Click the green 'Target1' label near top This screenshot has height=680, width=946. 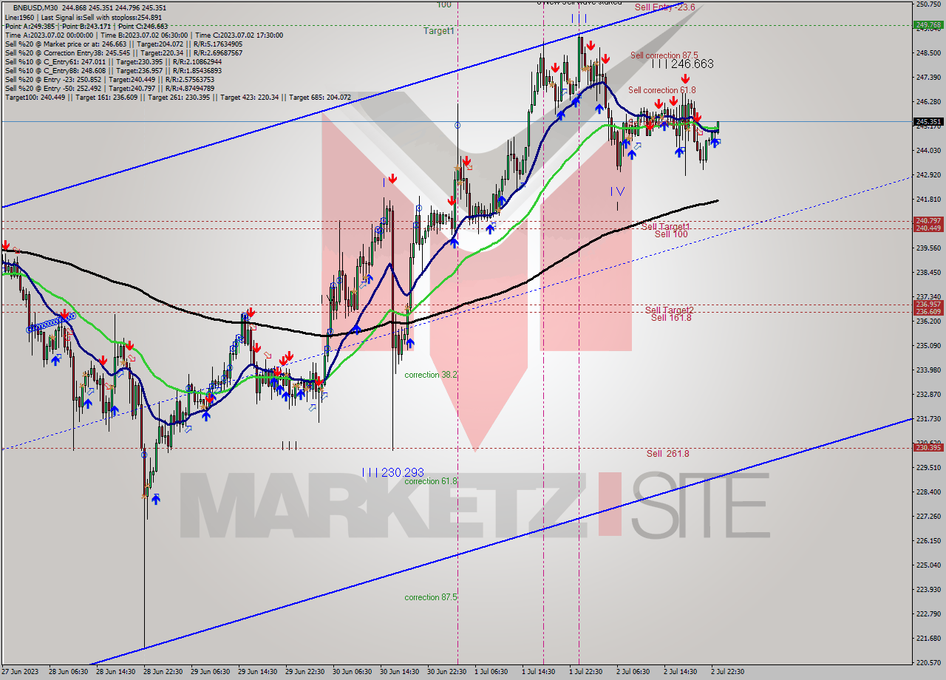click(439, 31)
